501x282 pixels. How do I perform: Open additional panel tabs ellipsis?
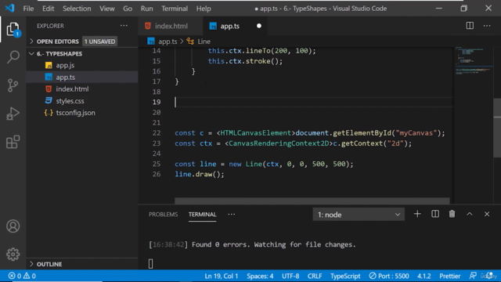[232, 214]
